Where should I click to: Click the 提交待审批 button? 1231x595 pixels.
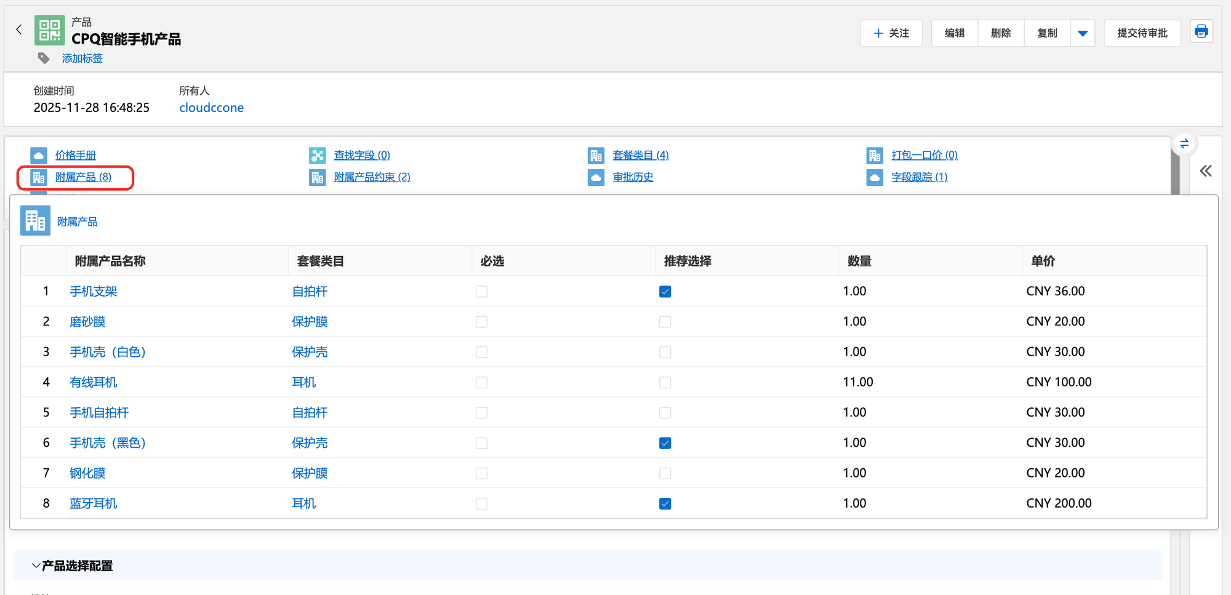pyautogui.click(x=1142, y=33)
